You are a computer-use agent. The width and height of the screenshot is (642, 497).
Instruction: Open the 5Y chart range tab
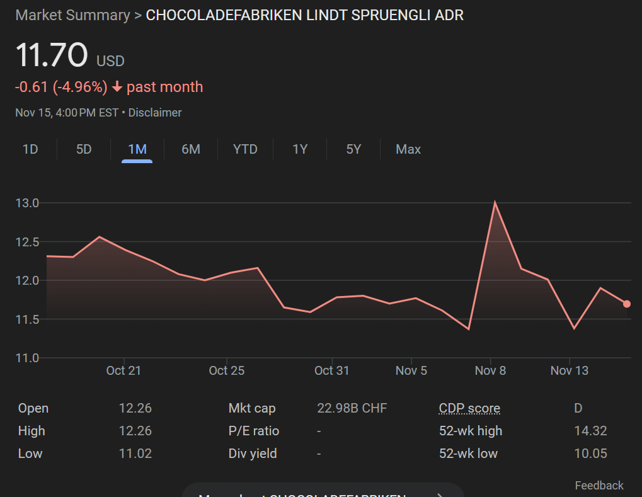pyautogui.click(x=353, y=149)
